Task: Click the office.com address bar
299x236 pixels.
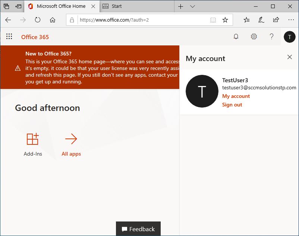Action: (142, 20)
